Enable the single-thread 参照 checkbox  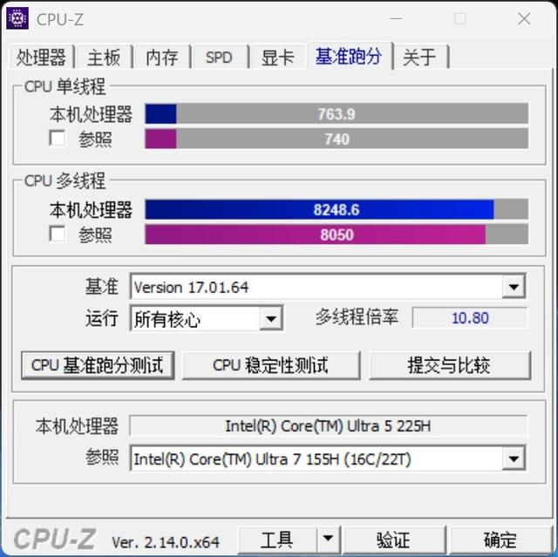click(x=57, y=138)
